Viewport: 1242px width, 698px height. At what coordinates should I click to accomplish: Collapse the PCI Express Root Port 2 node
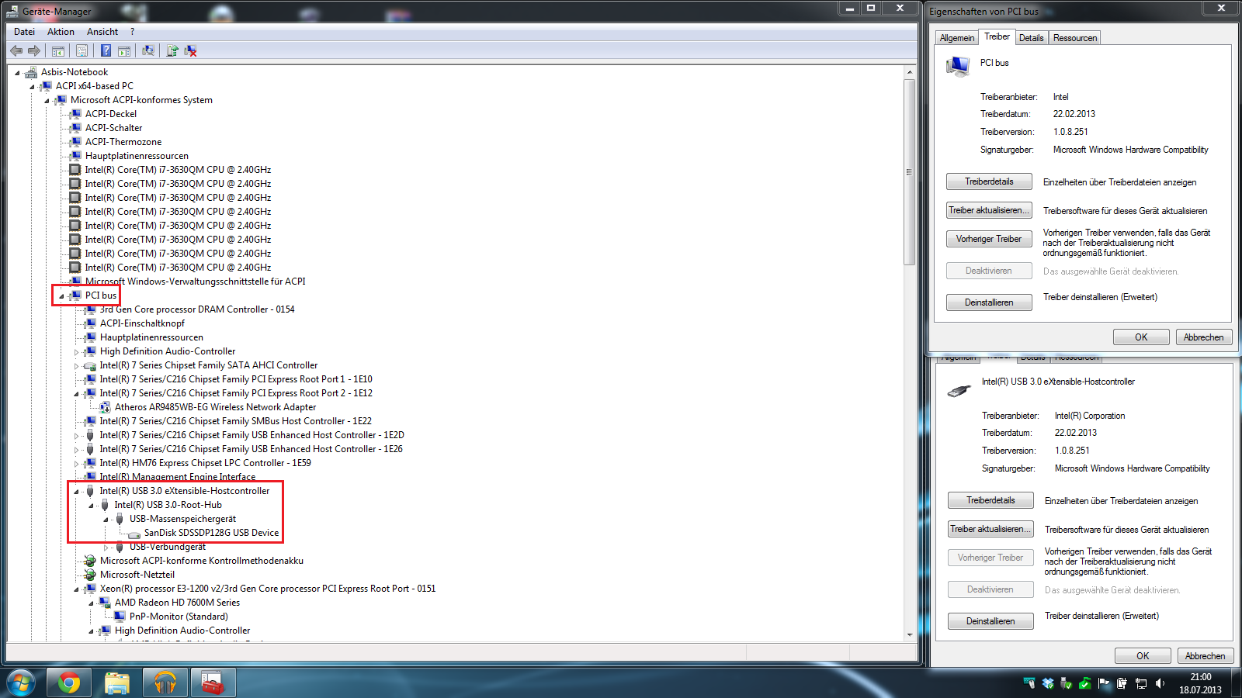[x=76, y=394]
